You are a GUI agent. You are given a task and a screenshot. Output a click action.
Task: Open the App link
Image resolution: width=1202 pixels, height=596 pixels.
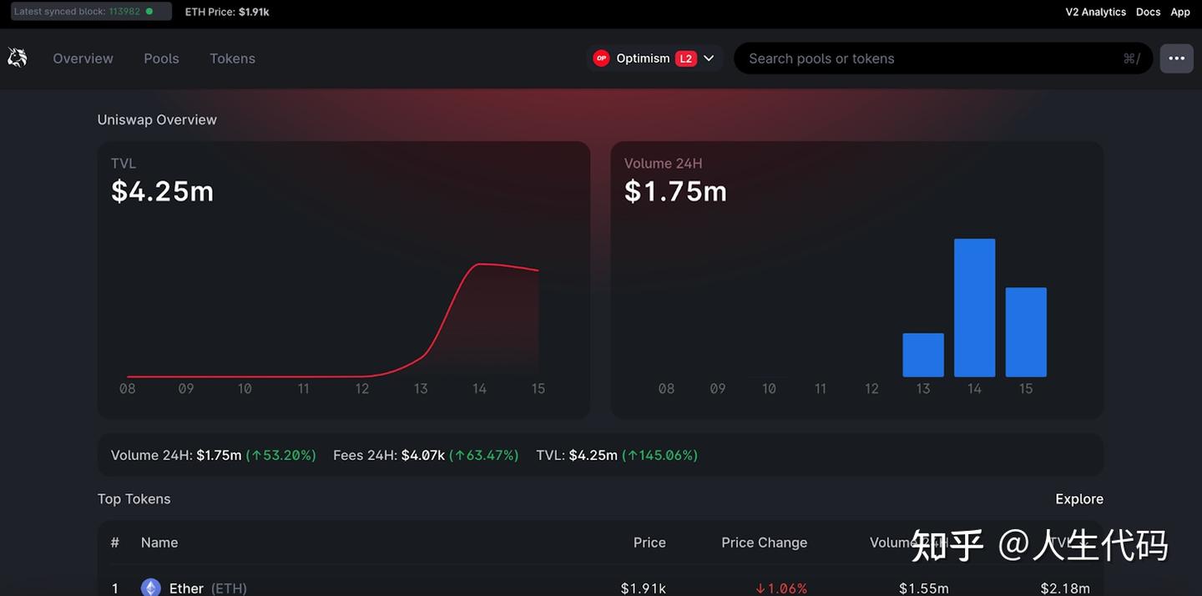[x=1180, y=12]
